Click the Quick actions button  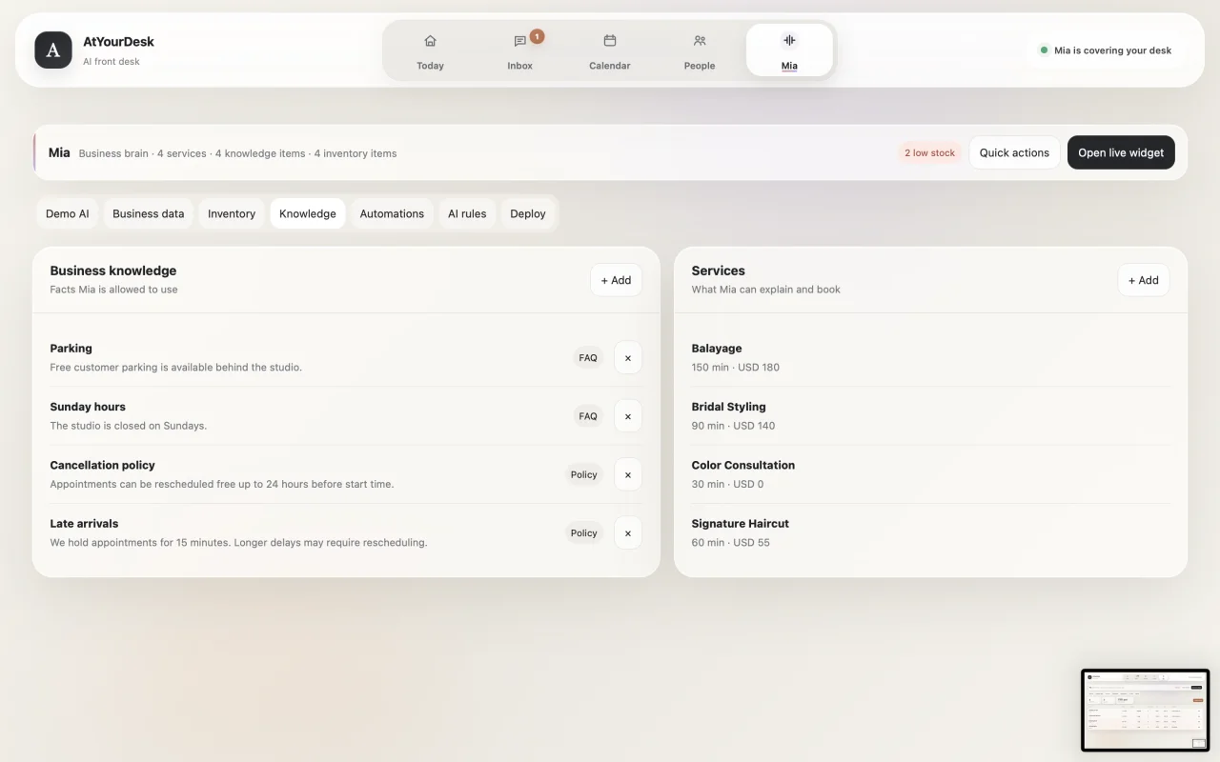click(1014, 152)
